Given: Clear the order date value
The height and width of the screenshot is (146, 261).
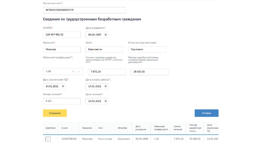Looking at the screenshot, I should [x=106, y=101].
